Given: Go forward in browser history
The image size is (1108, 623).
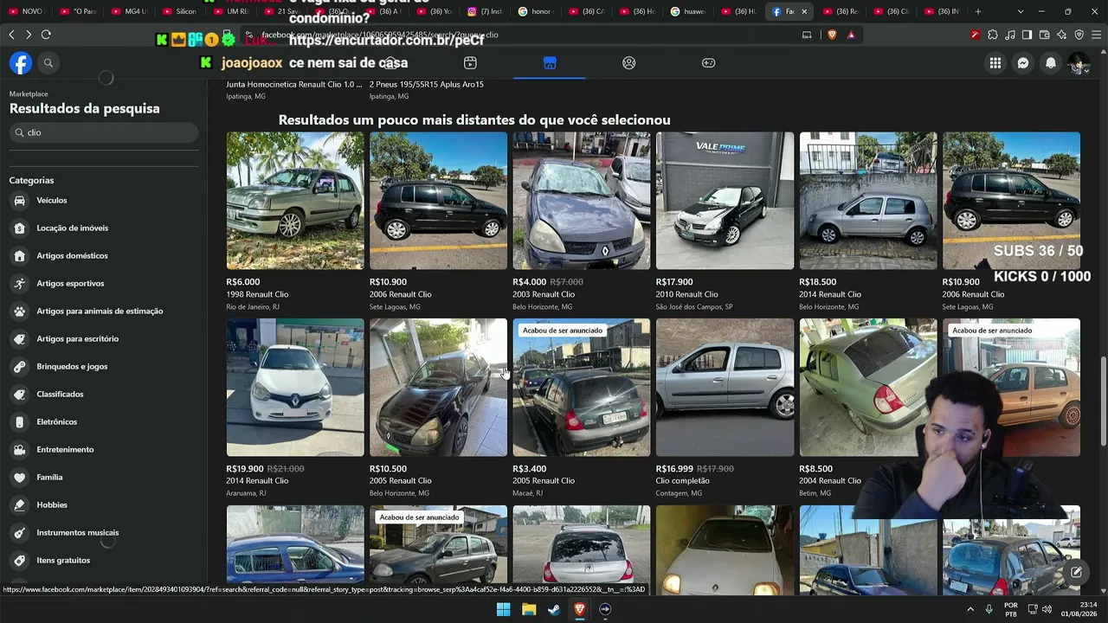Looking at the screenshot, I should click(x=29, y=35).
